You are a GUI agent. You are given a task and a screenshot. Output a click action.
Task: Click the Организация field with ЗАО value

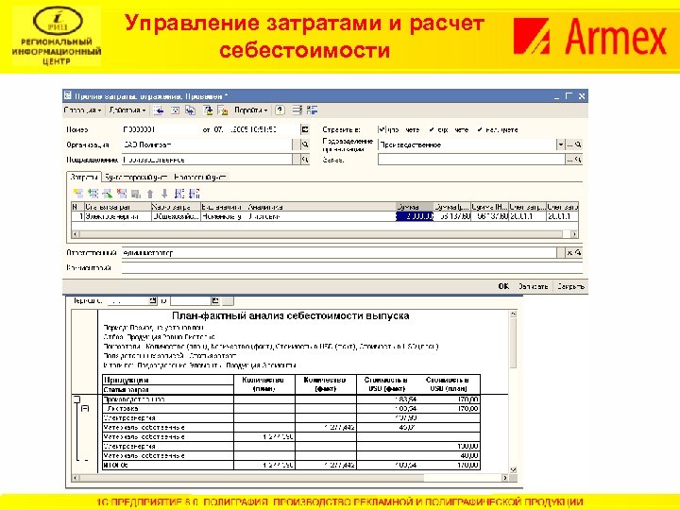coord(207,144)
